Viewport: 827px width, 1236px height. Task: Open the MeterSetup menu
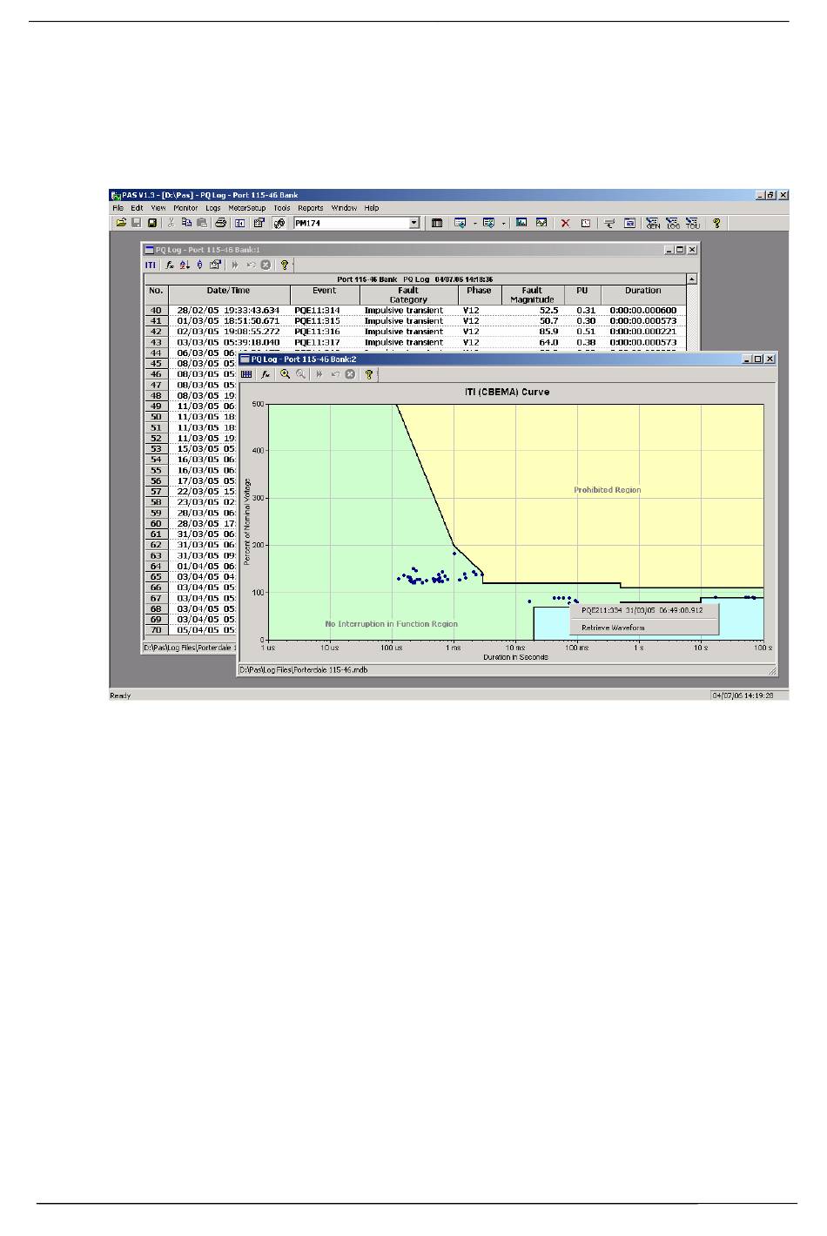pyautogui.click(x=247, y=208)
